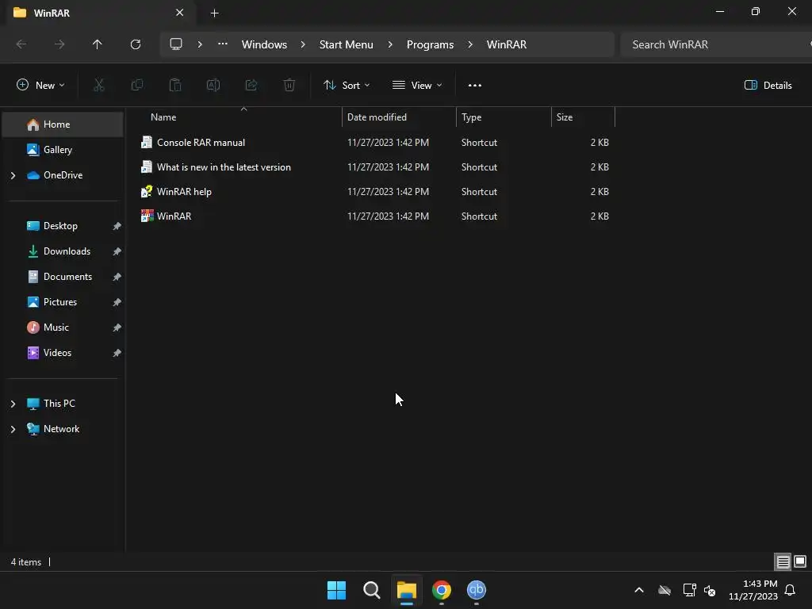Click the Cut scissors icon
This screenshot has width=812, height=609.
(x=99, y=85)
